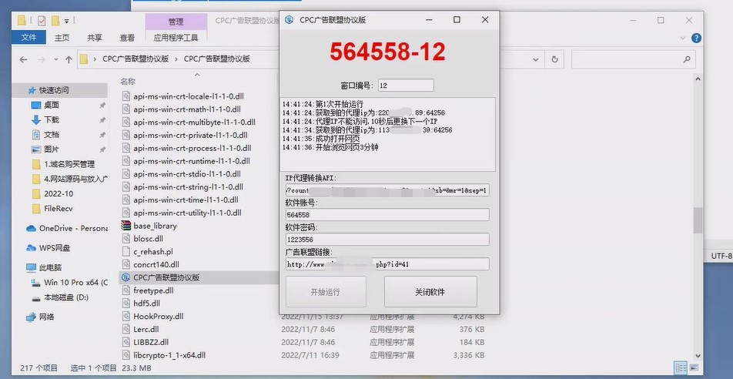Open the 4.网站源码与放入广 folder
733x379 pixels.
coord(75,179)
